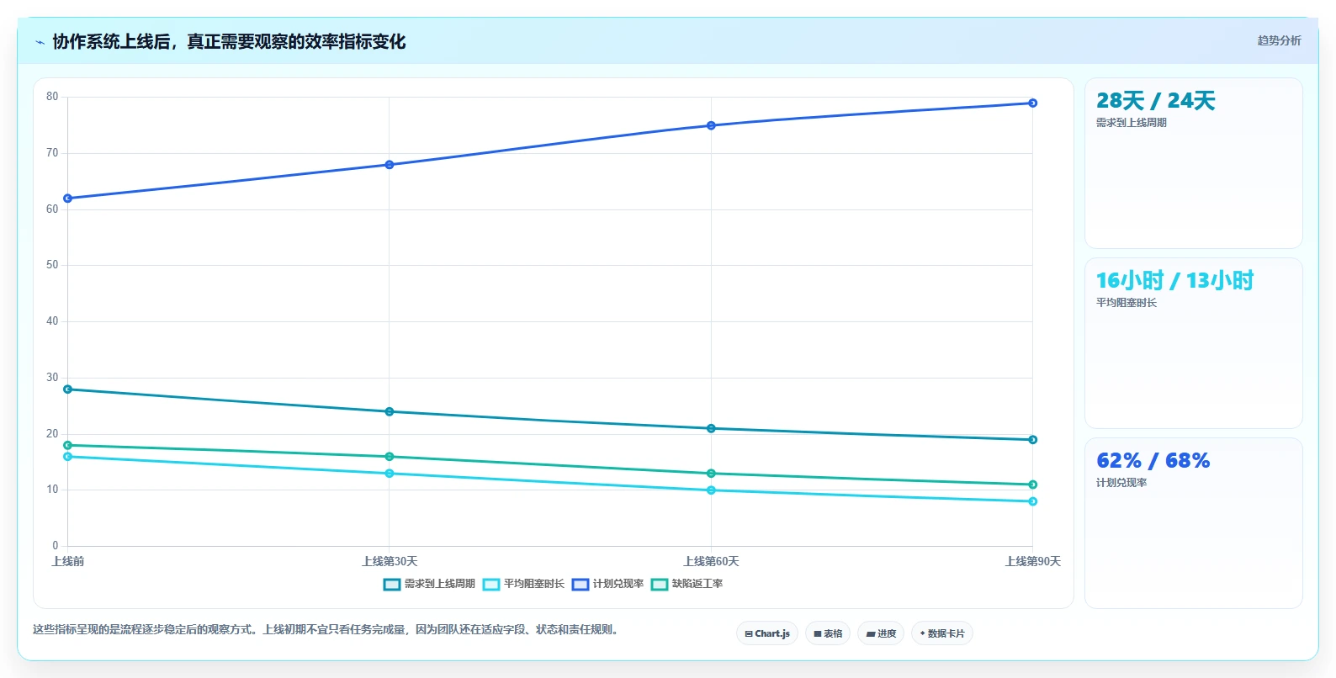This screenshot has height=678, width=1336.
Task: Click the 28天 / 24天 stat value
Action: click(1155, 101)
